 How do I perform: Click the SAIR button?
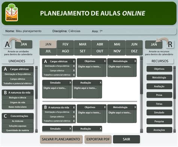[x=127, y=139]
